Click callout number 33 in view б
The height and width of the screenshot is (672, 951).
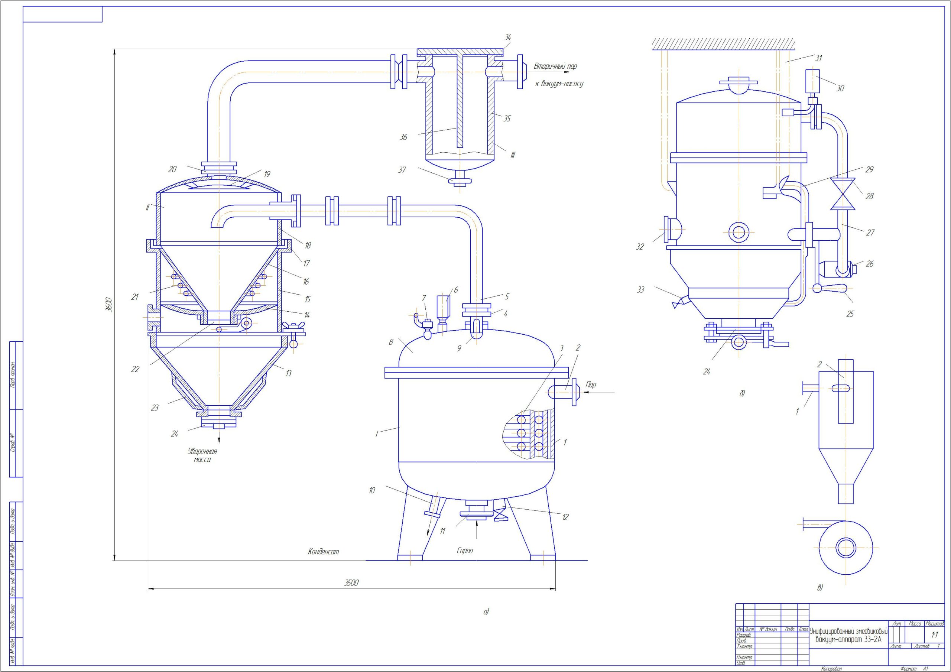pyautogui.click(x=640, y=290)
